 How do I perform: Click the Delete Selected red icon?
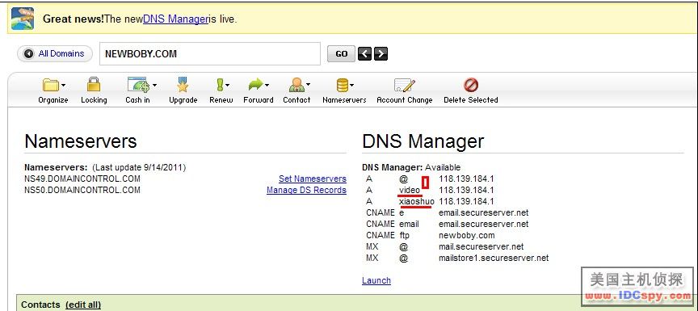tap(470, 85)
